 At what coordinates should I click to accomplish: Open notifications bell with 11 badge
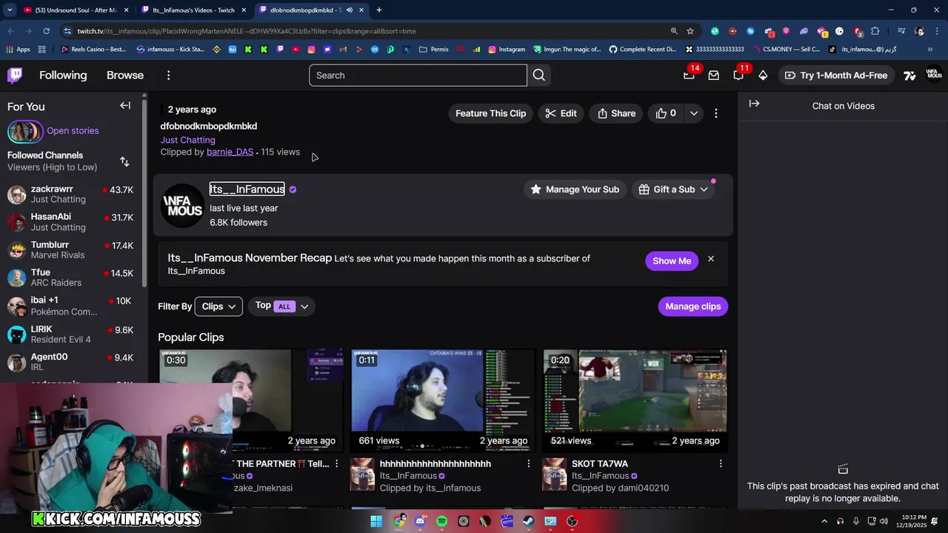[x=738, y=76]
